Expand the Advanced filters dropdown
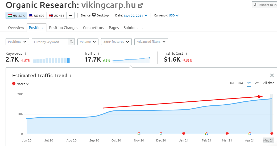The width and height of the screenshot is (277, 146). pyautogui.click(x=151, y=42)
